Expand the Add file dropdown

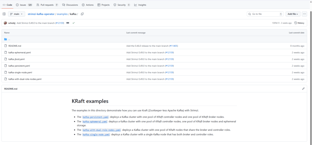tap(293, 14)
